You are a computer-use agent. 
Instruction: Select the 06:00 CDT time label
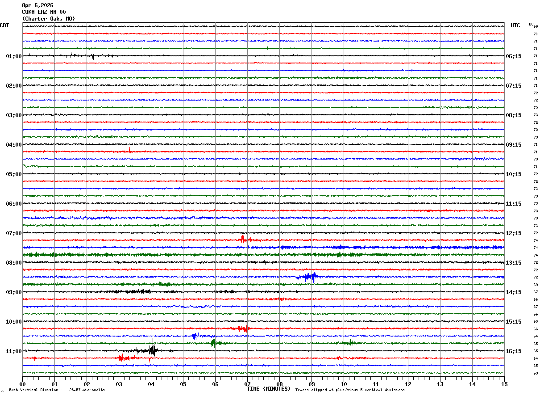(x=14, y=204)
